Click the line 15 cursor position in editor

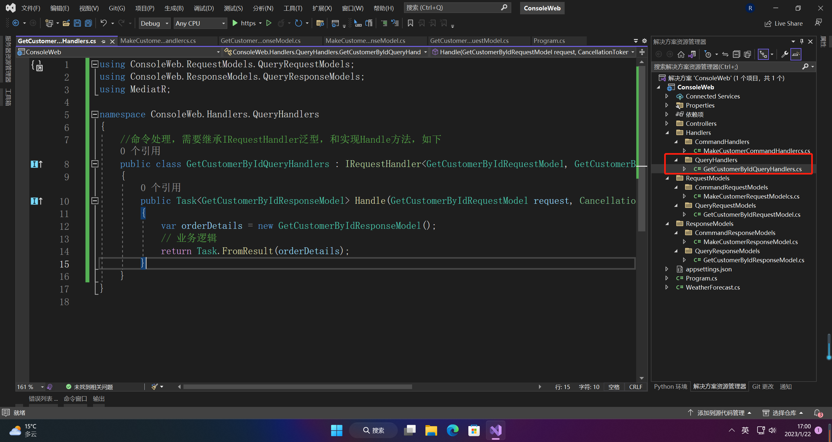(146, 263)
